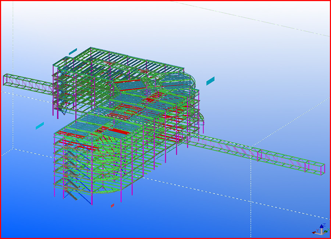
Task: Select the cyan marker above the rear building
Action: click(x=73, y=51)
